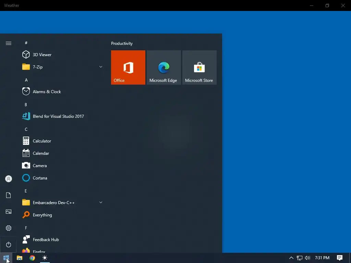Expand the Embarcadero Dev-C++ folder chevron
This screenshot has height=263, width=351.
101,202
